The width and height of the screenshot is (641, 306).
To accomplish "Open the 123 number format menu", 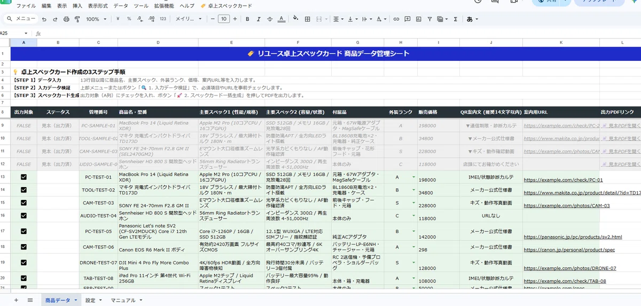I will click(x=163, y=19).
